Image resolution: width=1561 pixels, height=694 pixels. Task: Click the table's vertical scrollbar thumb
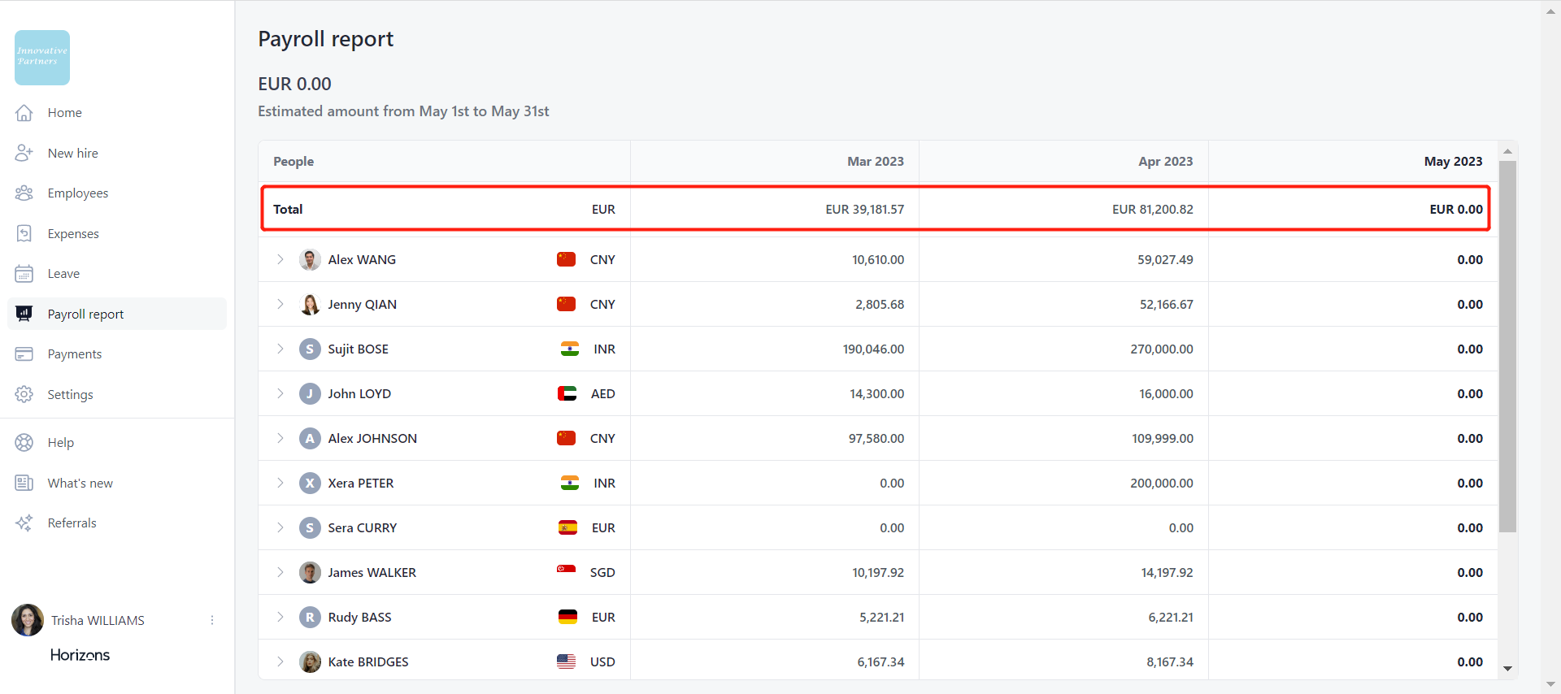(x=1507, y=345)
